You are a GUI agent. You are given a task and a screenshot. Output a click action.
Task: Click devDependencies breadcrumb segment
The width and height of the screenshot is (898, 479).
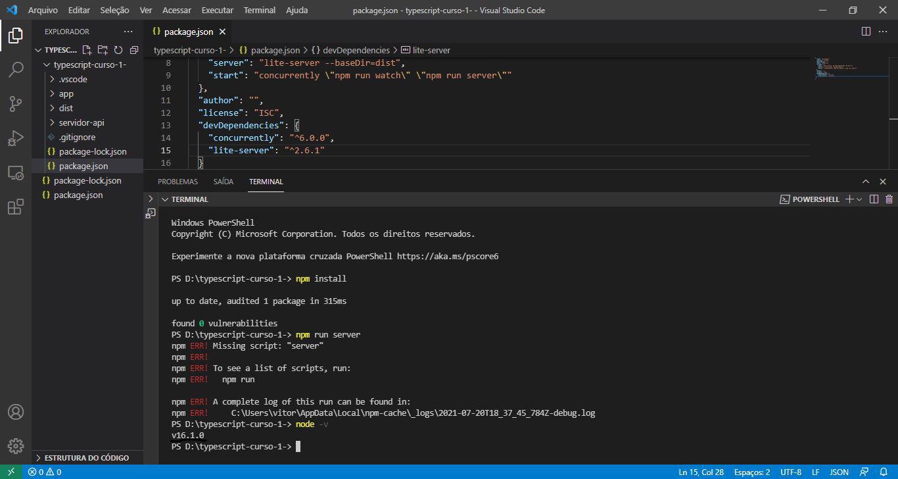click(x=356, y=50)
